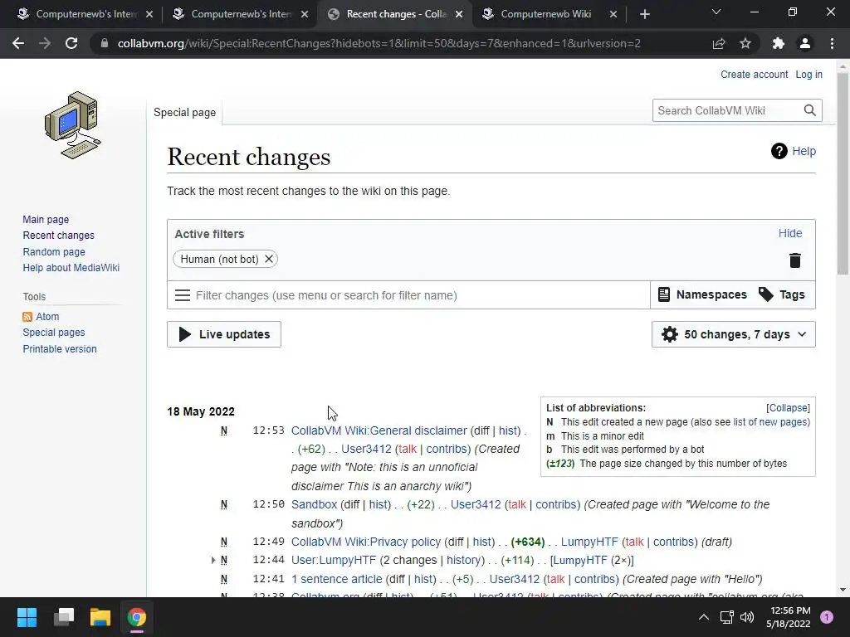
Task: Select the Special page tab
Action: [184, 112]
